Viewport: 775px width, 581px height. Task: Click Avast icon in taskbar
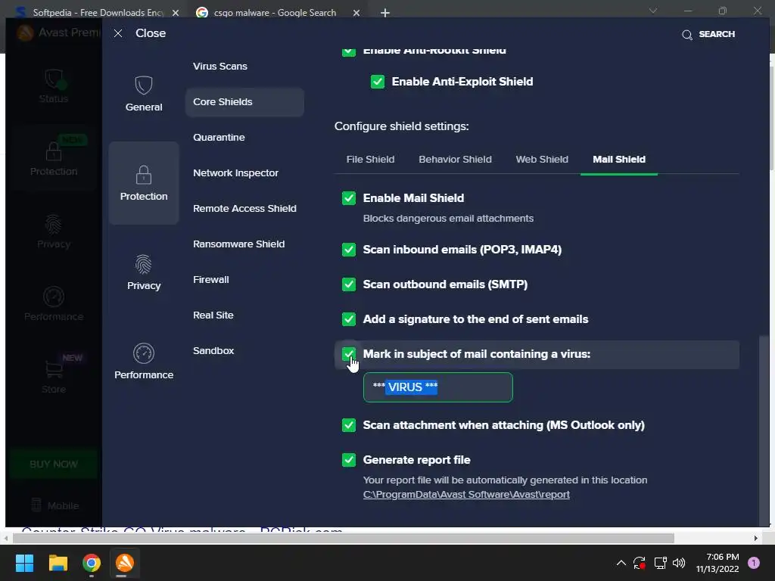tap(125, 563)
